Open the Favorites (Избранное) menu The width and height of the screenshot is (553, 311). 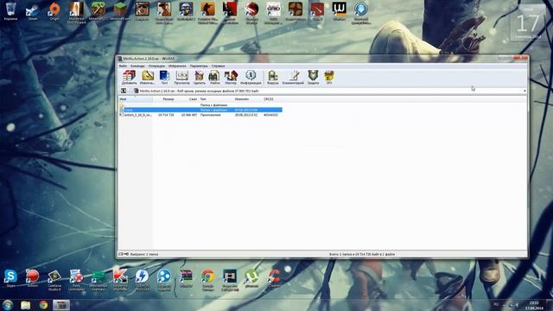177,66
